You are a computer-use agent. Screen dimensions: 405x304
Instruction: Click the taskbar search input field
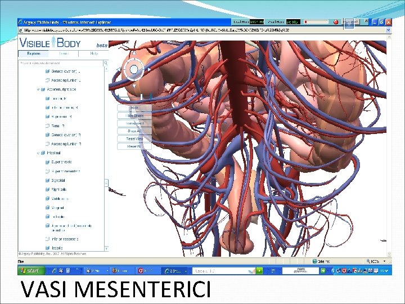click(223, 271)
